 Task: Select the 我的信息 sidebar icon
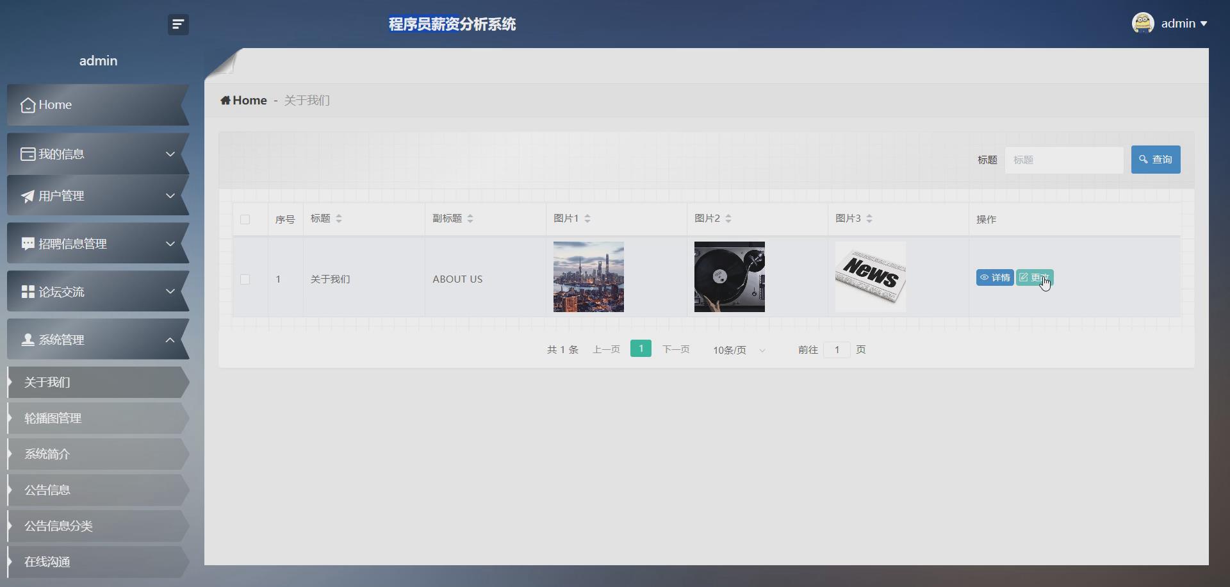(28, 154)
